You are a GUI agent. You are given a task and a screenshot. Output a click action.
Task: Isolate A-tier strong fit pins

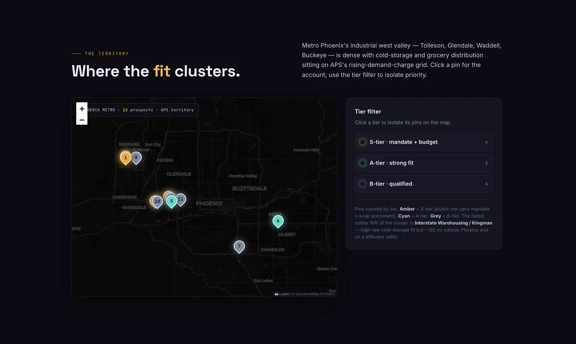pos(424,163)
